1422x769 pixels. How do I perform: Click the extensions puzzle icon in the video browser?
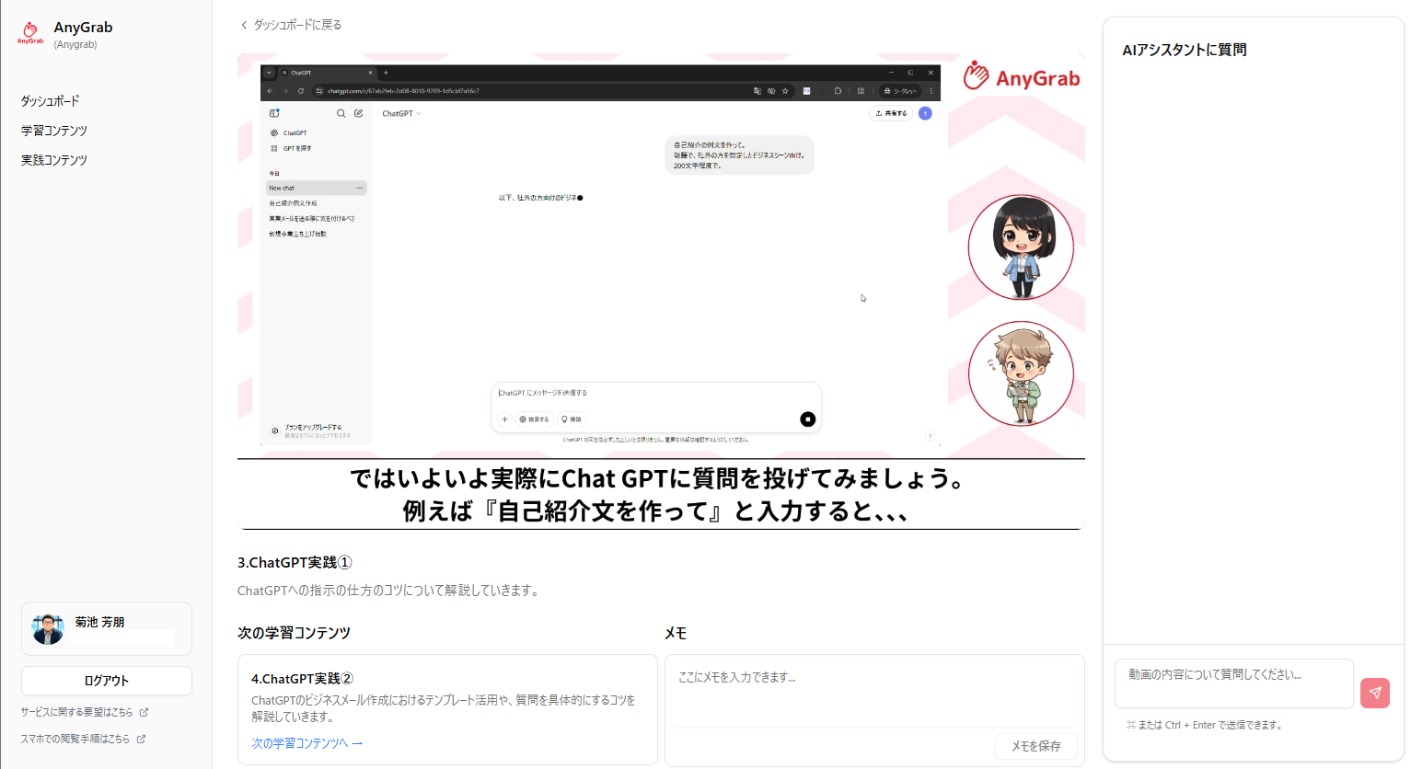[838, 91]
